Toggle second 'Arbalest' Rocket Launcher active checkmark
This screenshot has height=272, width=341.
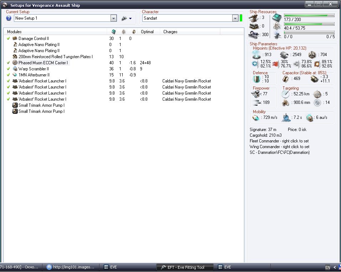click(8, 87)
